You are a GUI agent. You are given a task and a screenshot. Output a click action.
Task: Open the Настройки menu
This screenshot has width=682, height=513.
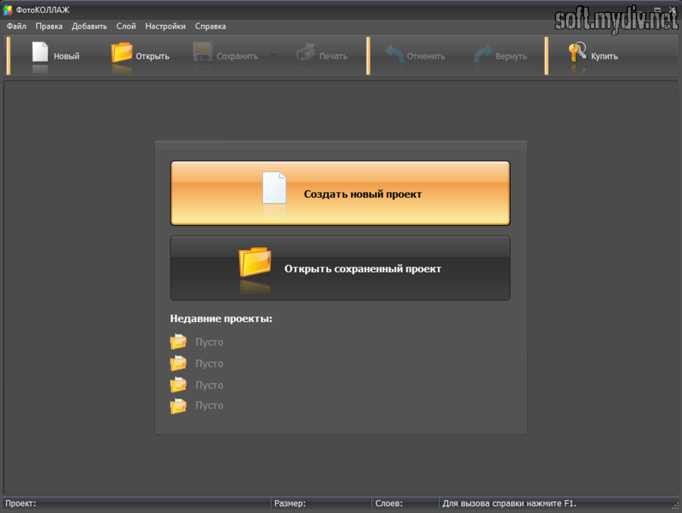click(165, 26)
